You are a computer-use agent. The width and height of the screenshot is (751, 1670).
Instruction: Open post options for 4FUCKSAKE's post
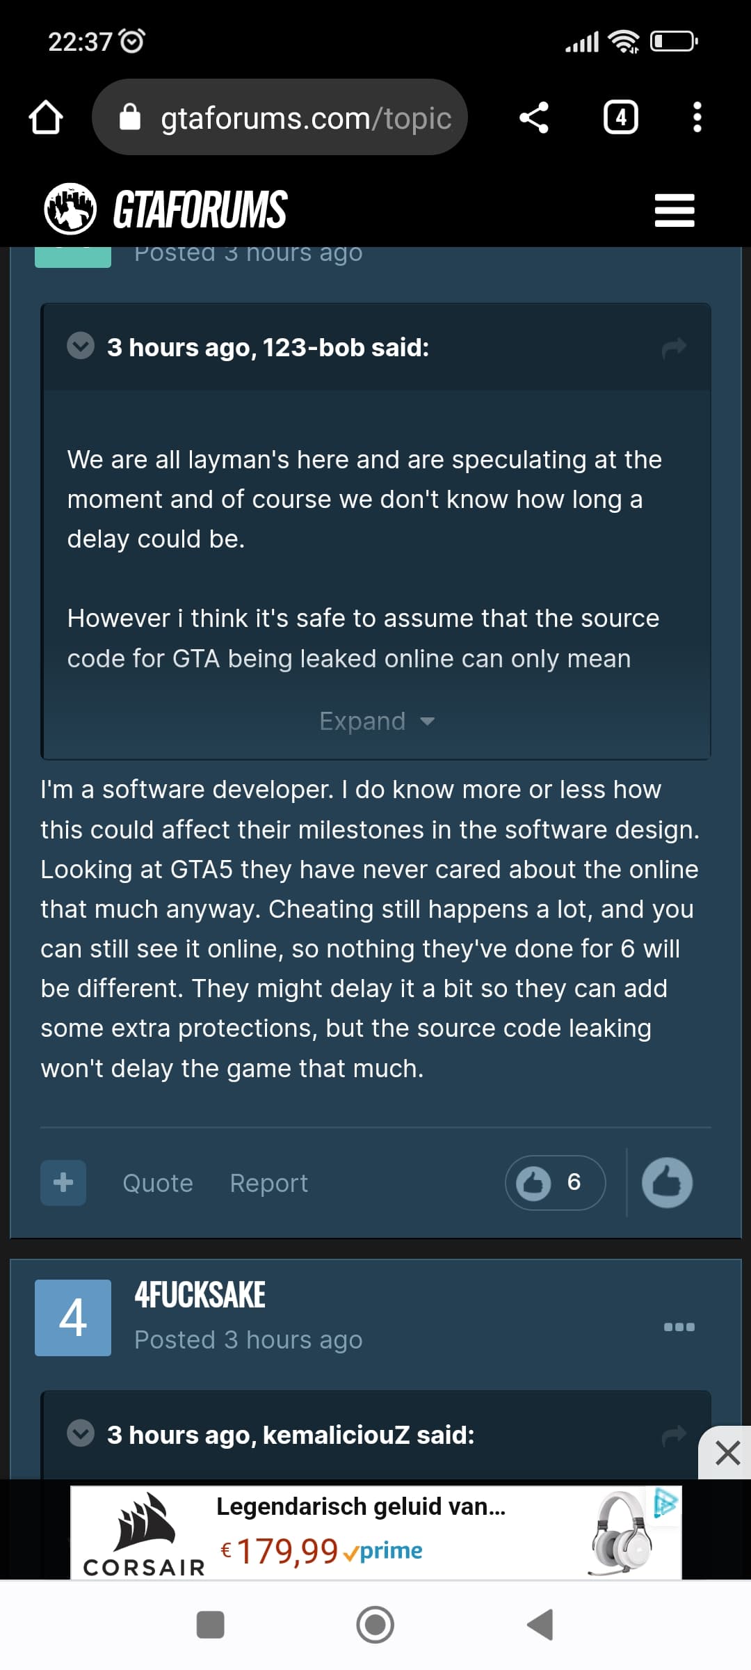[x=679, y=1326]
